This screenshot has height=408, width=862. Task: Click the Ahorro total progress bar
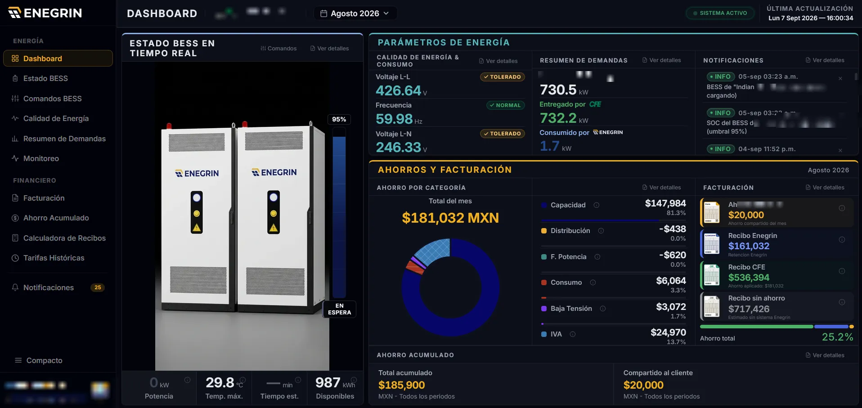(x=777, y=327)
